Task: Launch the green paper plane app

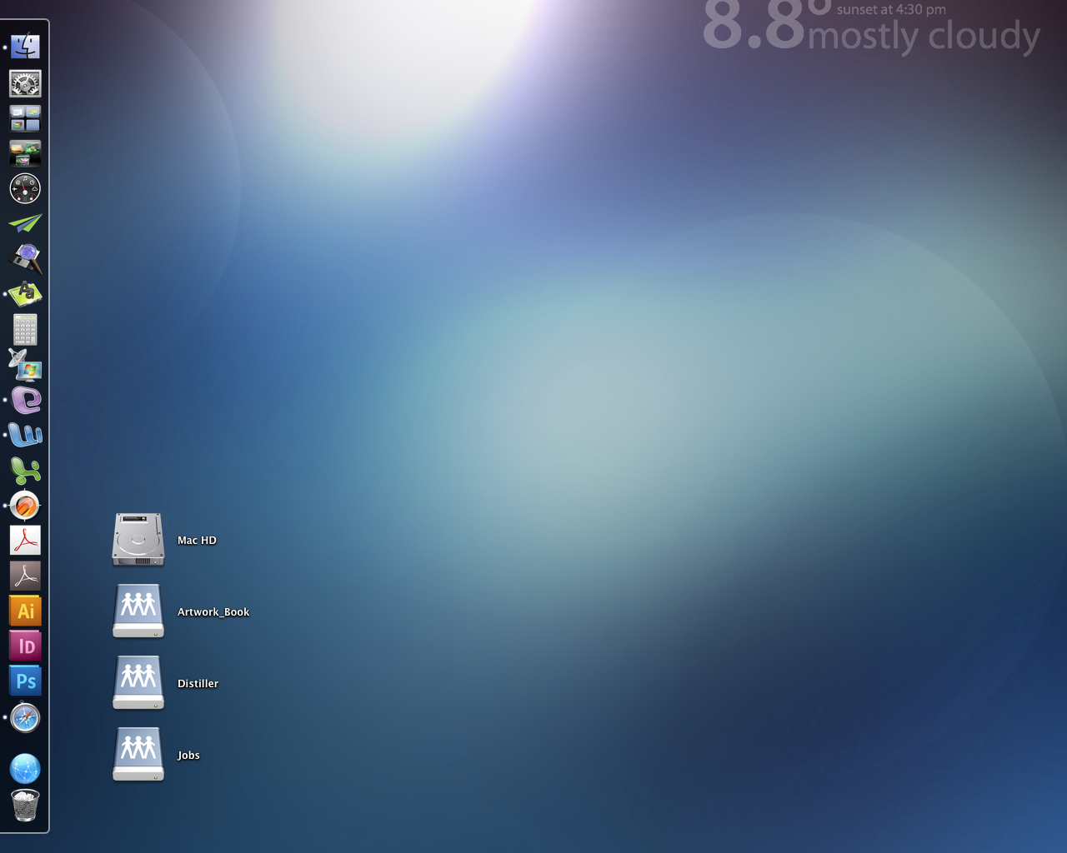Action: click(x=25, y=223)
